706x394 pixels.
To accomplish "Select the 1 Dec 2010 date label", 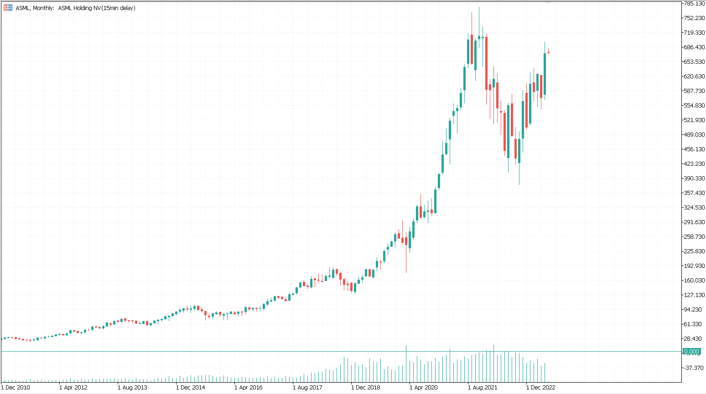I will click(x=16, y=388).
